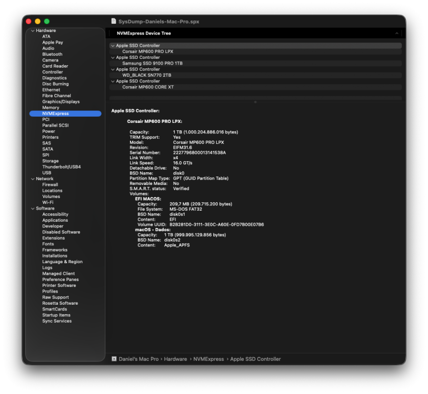Select USB in the Hardware list

(x=47, y=173)
